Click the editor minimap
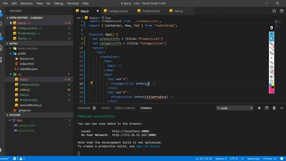Image resolution: width=286 pixels, height=161 pixels. point(278,25)
